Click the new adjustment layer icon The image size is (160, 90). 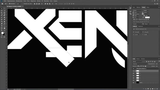pos(150,89)
